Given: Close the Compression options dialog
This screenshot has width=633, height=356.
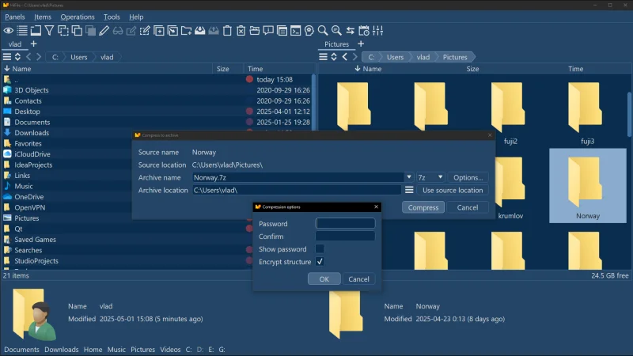Looking at the screenshot, I should pyautogui.click(x=377, y=206).
